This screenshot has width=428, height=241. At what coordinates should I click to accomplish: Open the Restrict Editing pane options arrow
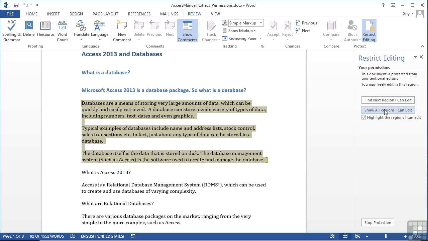(415, 57)
